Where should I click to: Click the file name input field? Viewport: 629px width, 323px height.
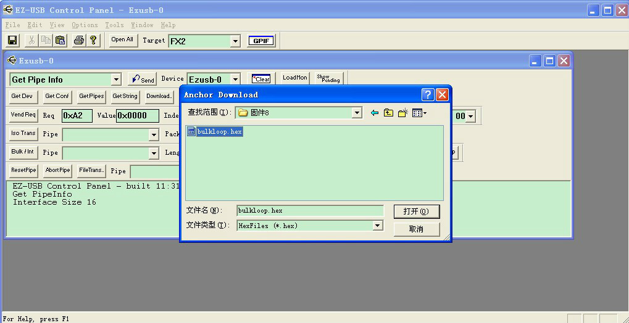[309, 211]
